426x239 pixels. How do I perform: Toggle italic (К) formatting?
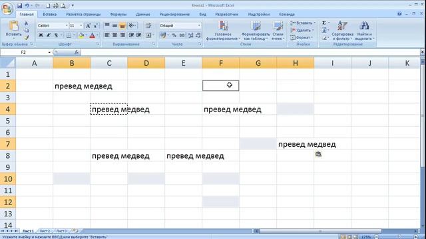(x=49, y=35)
